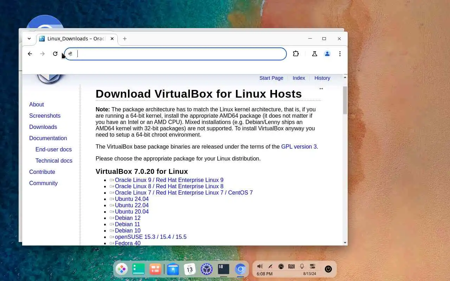Click the network disconnected tray icon
This screenshot has width=450, height=281.
(270, 266)
